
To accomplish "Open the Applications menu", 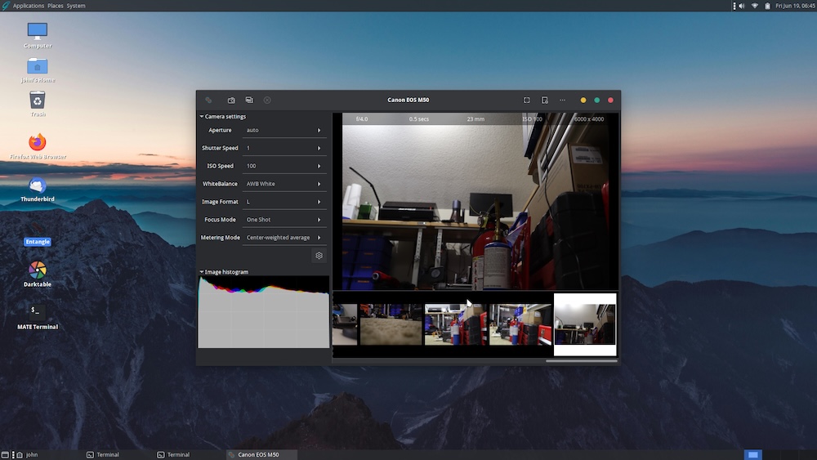I will [28, 6].
